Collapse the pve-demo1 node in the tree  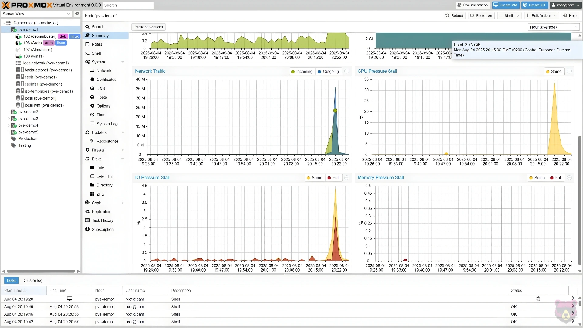(8, 29)
